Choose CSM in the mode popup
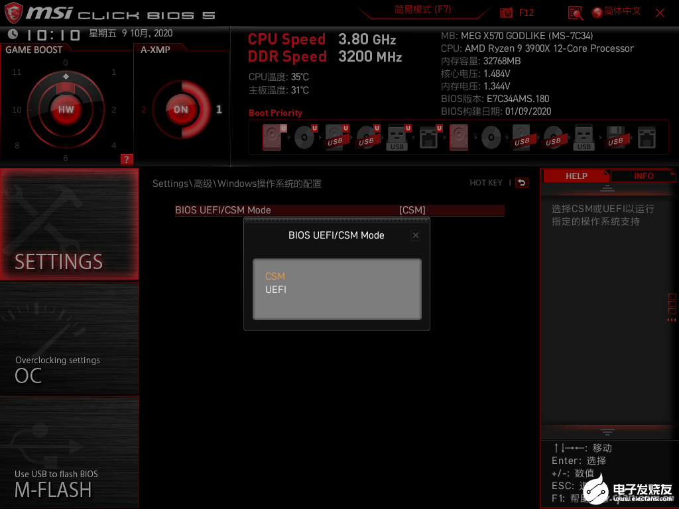This screenshot has height=509, width=679. [275, 276]
